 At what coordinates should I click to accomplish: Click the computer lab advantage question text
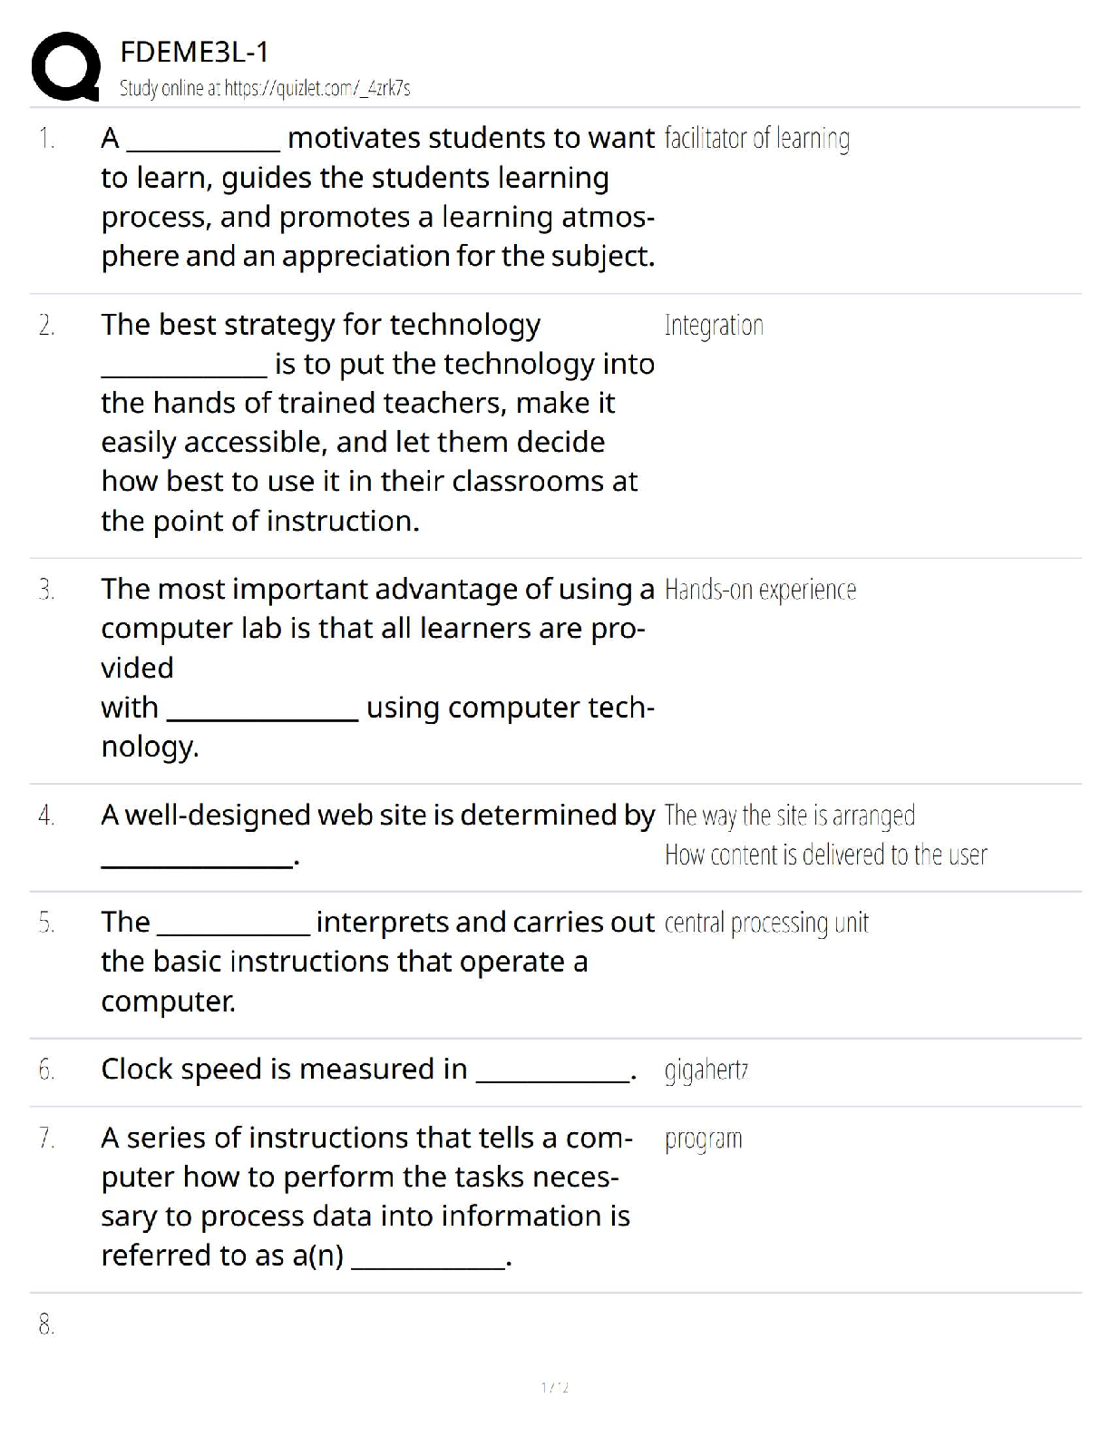point(376,667)
